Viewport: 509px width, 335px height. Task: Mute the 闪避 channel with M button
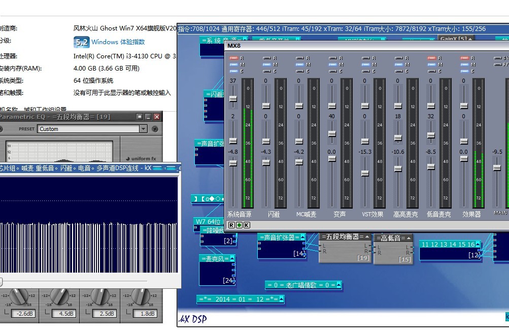tap(266, 65)
